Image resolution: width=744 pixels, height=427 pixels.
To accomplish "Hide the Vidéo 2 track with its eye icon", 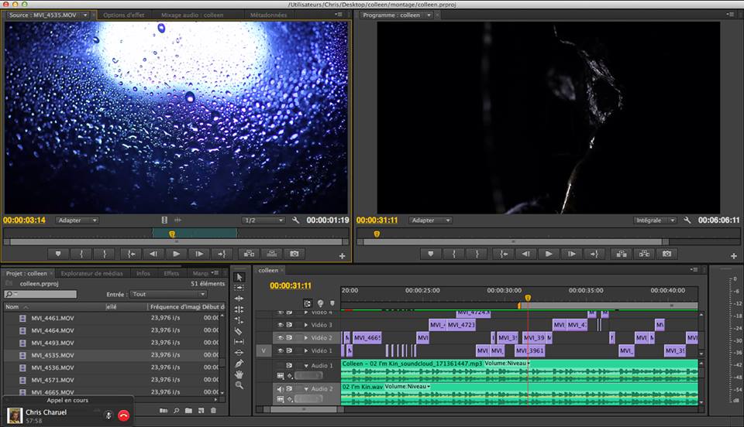I will coord(281,338).
